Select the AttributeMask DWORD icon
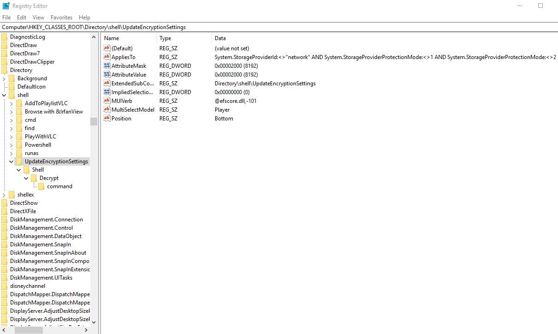 pos(107,66)
